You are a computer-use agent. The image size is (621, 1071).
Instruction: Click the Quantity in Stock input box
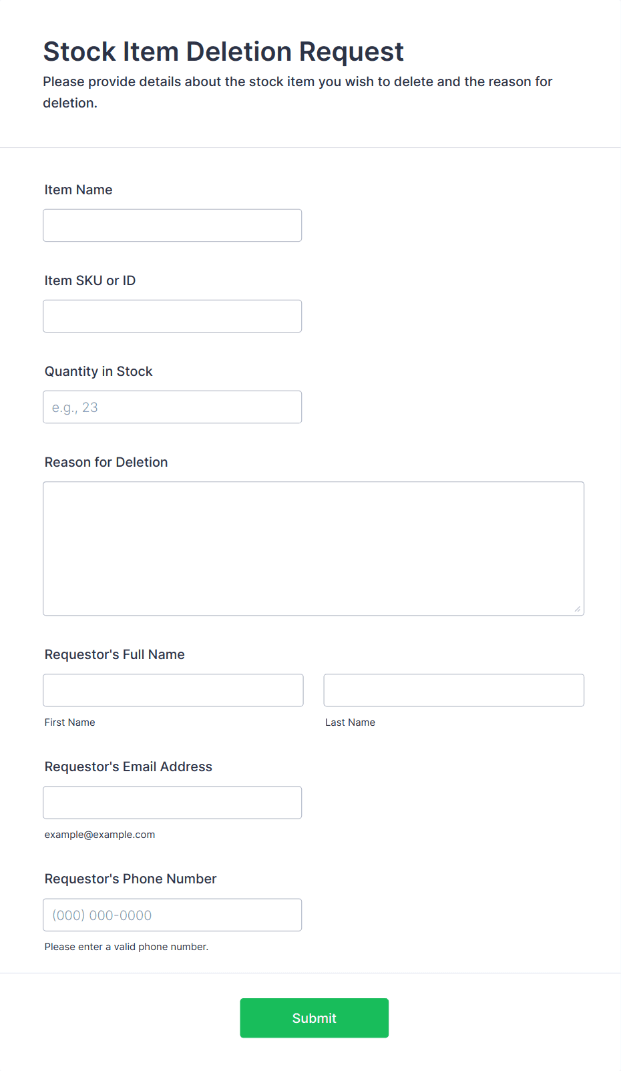point(172,407)
